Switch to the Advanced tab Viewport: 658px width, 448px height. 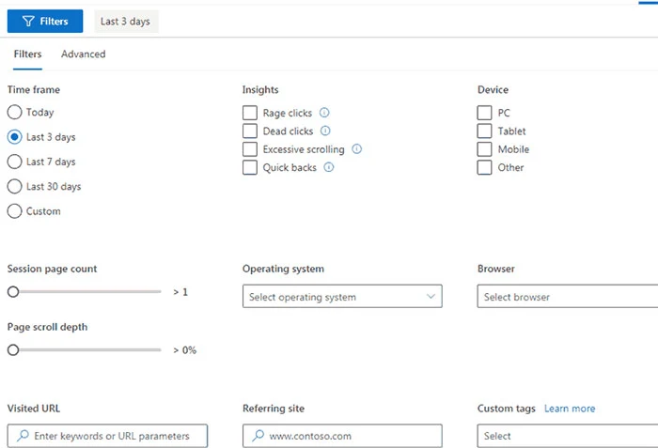84,54
